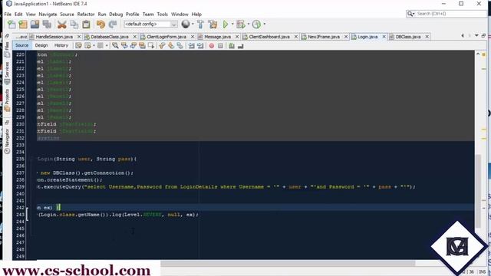Close the Message.java tab
This screenshot has width=491, height=276.
(x=237, y=37)
